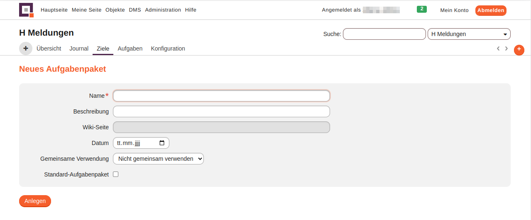Open the Konfiguration tab
The width and height of the screenshot is (531, 220).
168,48
